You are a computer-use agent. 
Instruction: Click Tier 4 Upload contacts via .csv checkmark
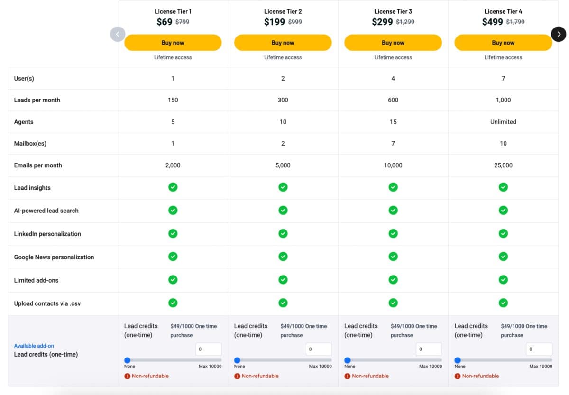pos(503,303)
